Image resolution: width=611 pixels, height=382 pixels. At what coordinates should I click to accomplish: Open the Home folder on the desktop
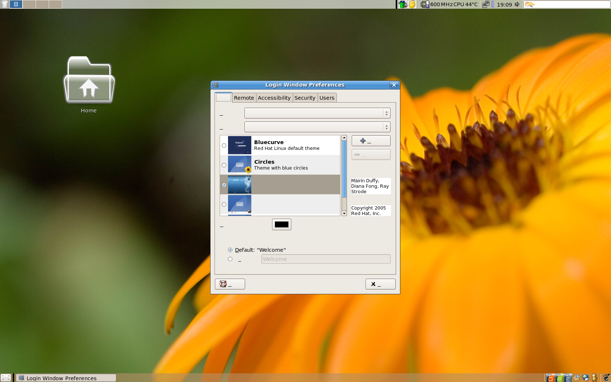coord(89,80)
